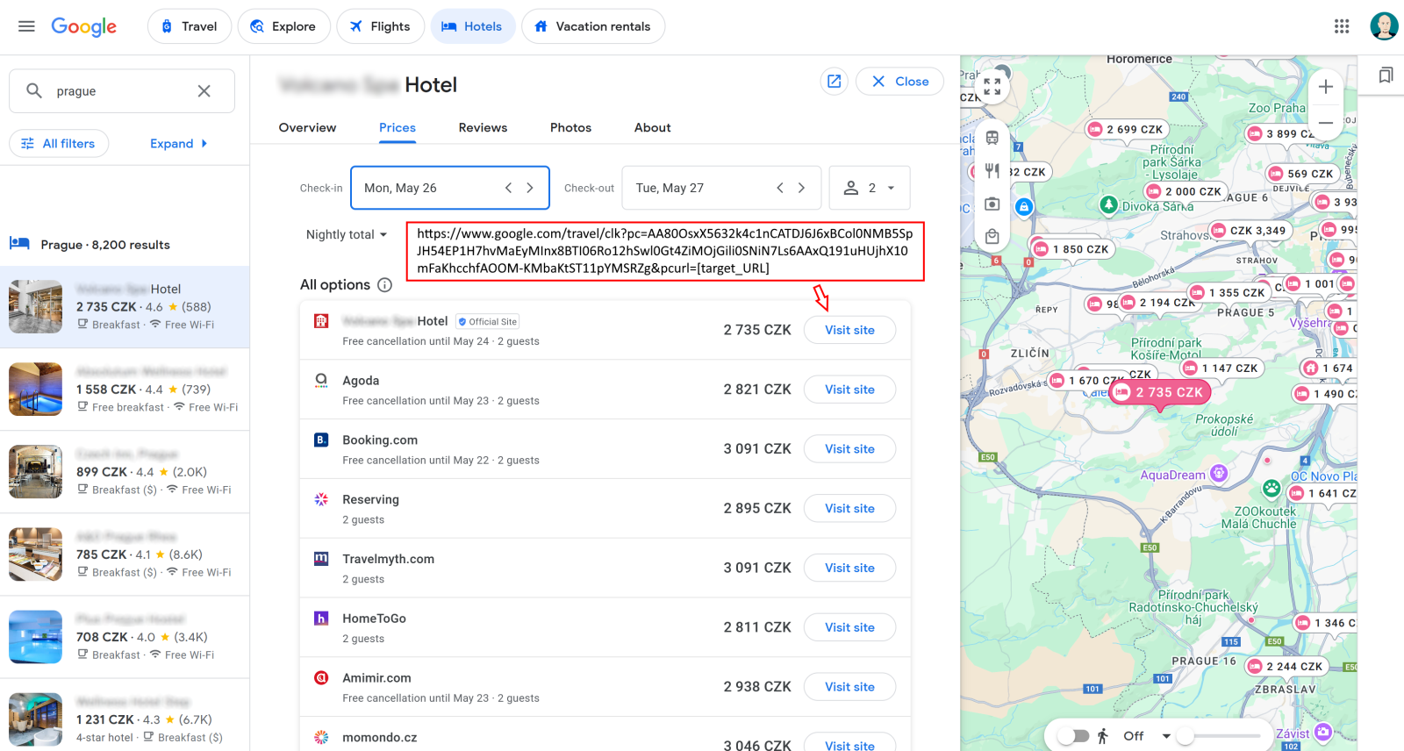
Task: Expand the hotel results list
Action: (x=179, y=144)
